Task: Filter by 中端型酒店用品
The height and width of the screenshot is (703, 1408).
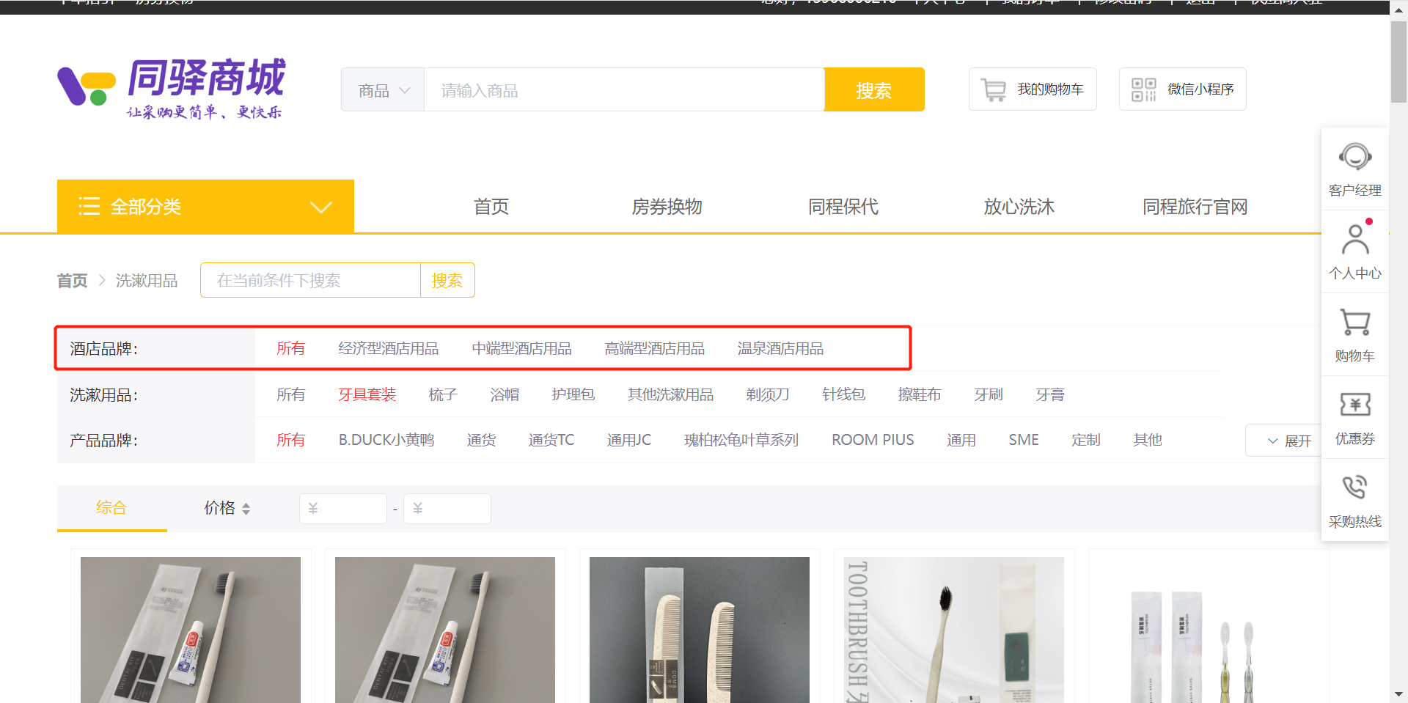Action: pos(522,349)
